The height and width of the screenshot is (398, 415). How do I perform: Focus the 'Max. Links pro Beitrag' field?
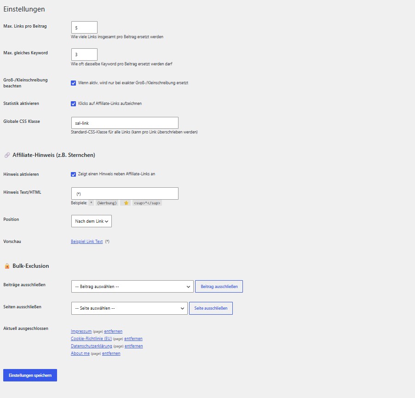click(84, 28)
